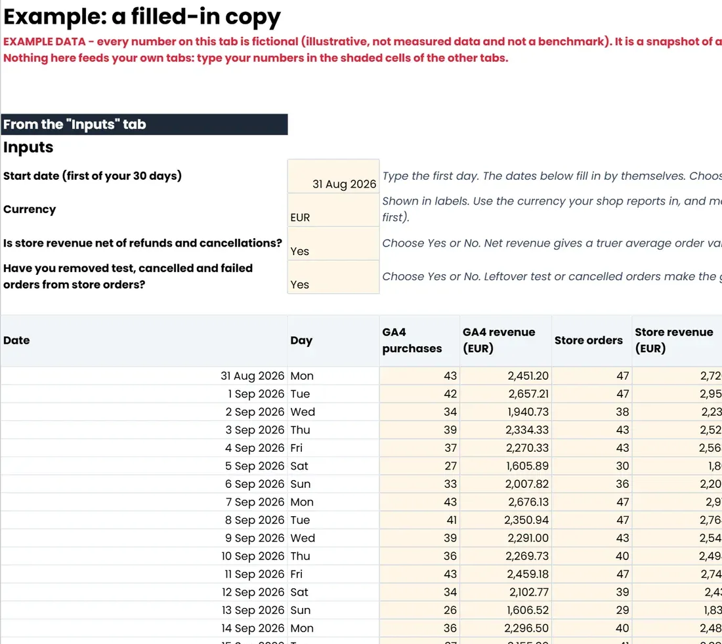
Task: Click the 'Sat' day cell for 5 Sep 2026
Action: tap(333, 466)
